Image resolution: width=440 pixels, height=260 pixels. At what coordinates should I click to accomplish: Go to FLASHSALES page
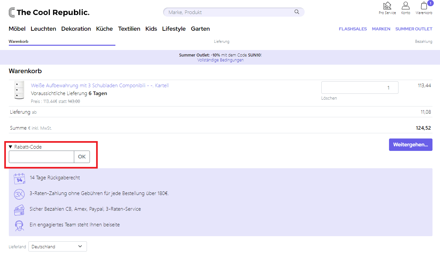point(353,29)
